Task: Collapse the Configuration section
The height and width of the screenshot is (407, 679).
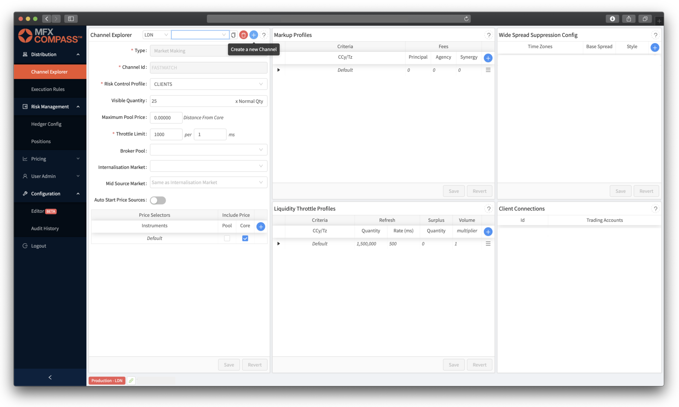Action: click(50, 194)
